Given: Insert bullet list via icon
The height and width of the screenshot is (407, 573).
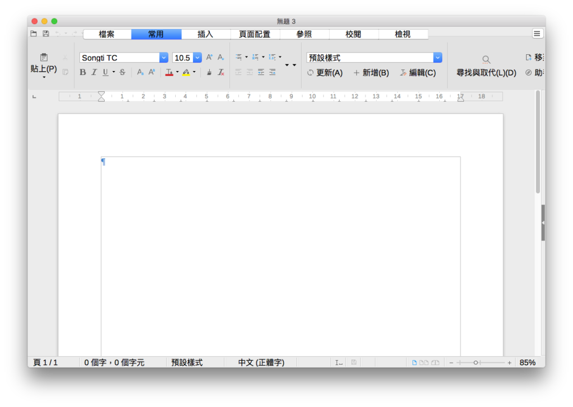Looking at the screenshot, I should (238, 57).
